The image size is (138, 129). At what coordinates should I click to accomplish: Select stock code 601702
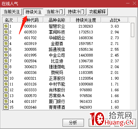30,38
